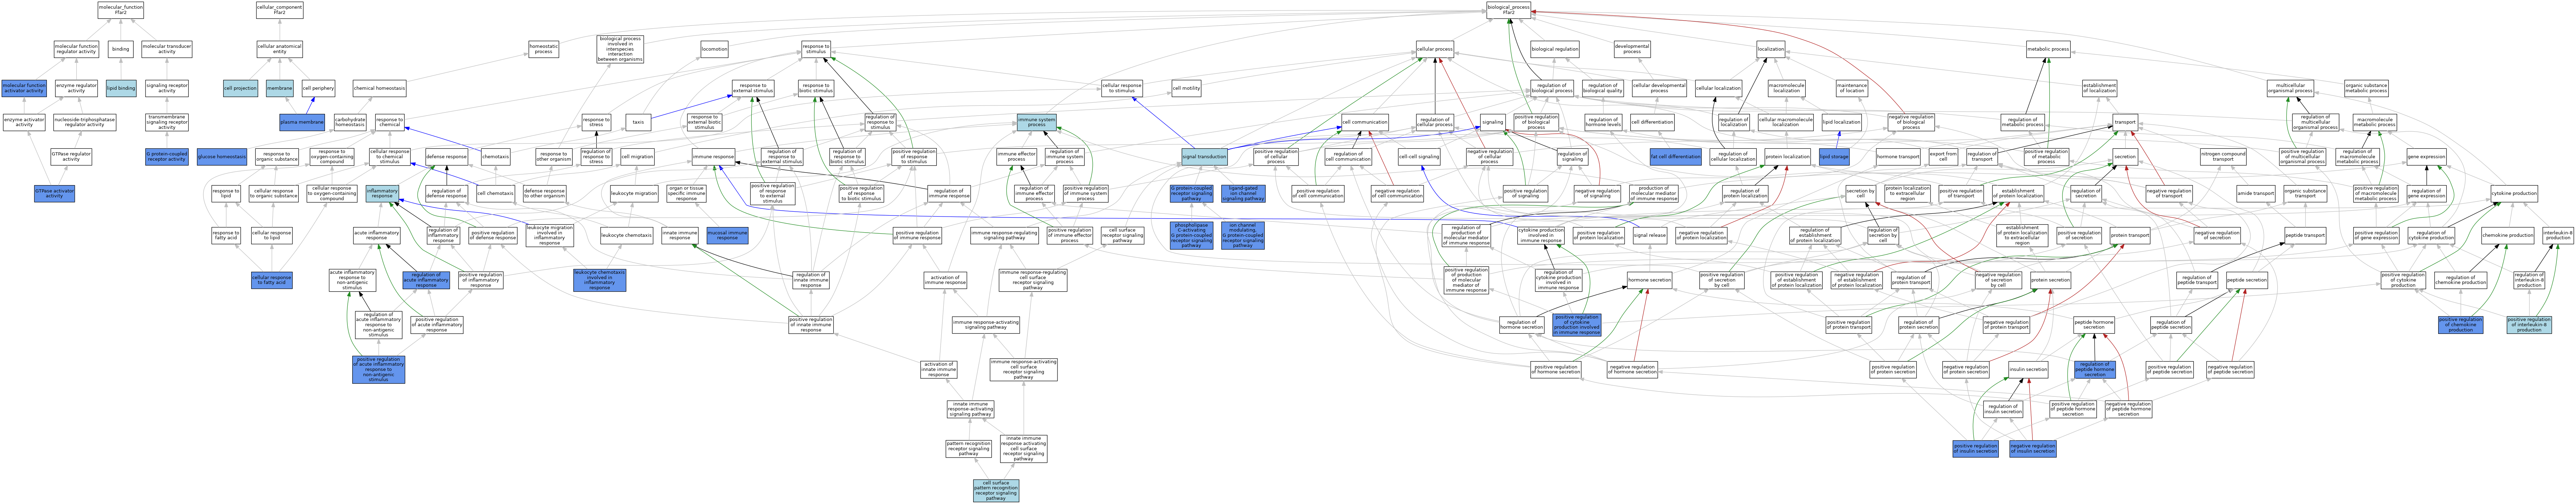Click the homeostatic process node
Image resolution: width=2576 pixels, height=504 pixels.
[x=544, y=49]
